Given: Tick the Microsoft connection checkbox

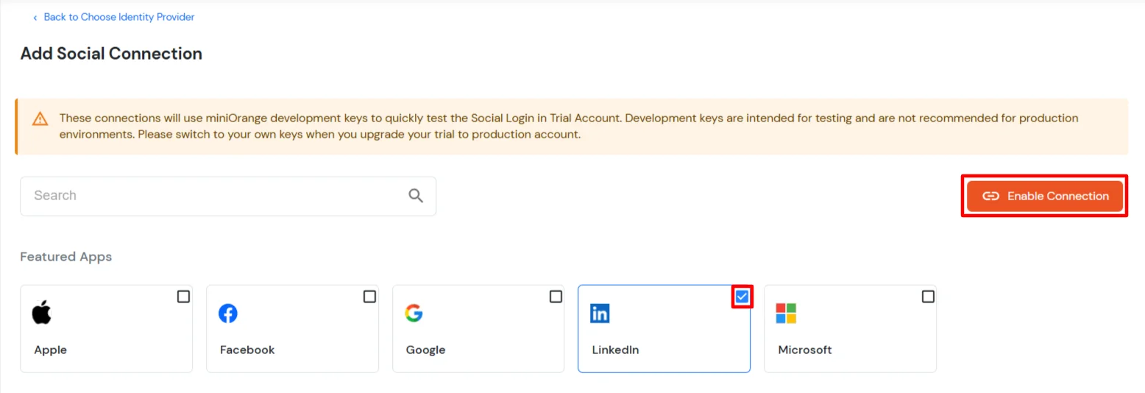Looking at the screenshot, I should point(928,297).
